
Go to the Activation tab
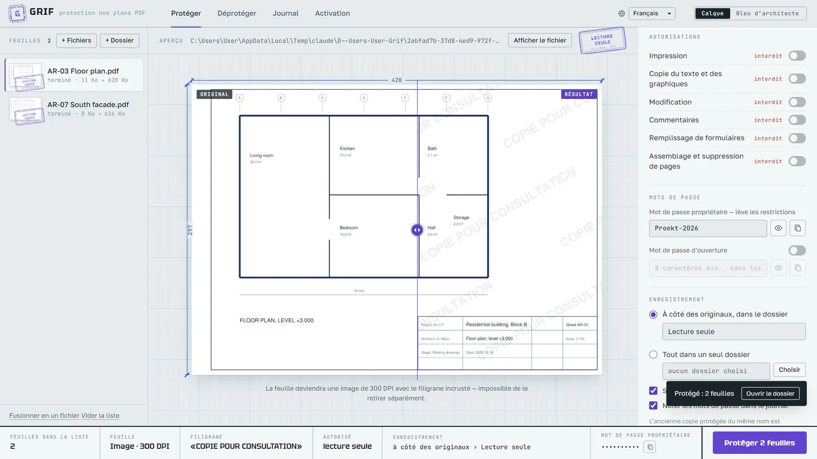(x=332, y=13)
